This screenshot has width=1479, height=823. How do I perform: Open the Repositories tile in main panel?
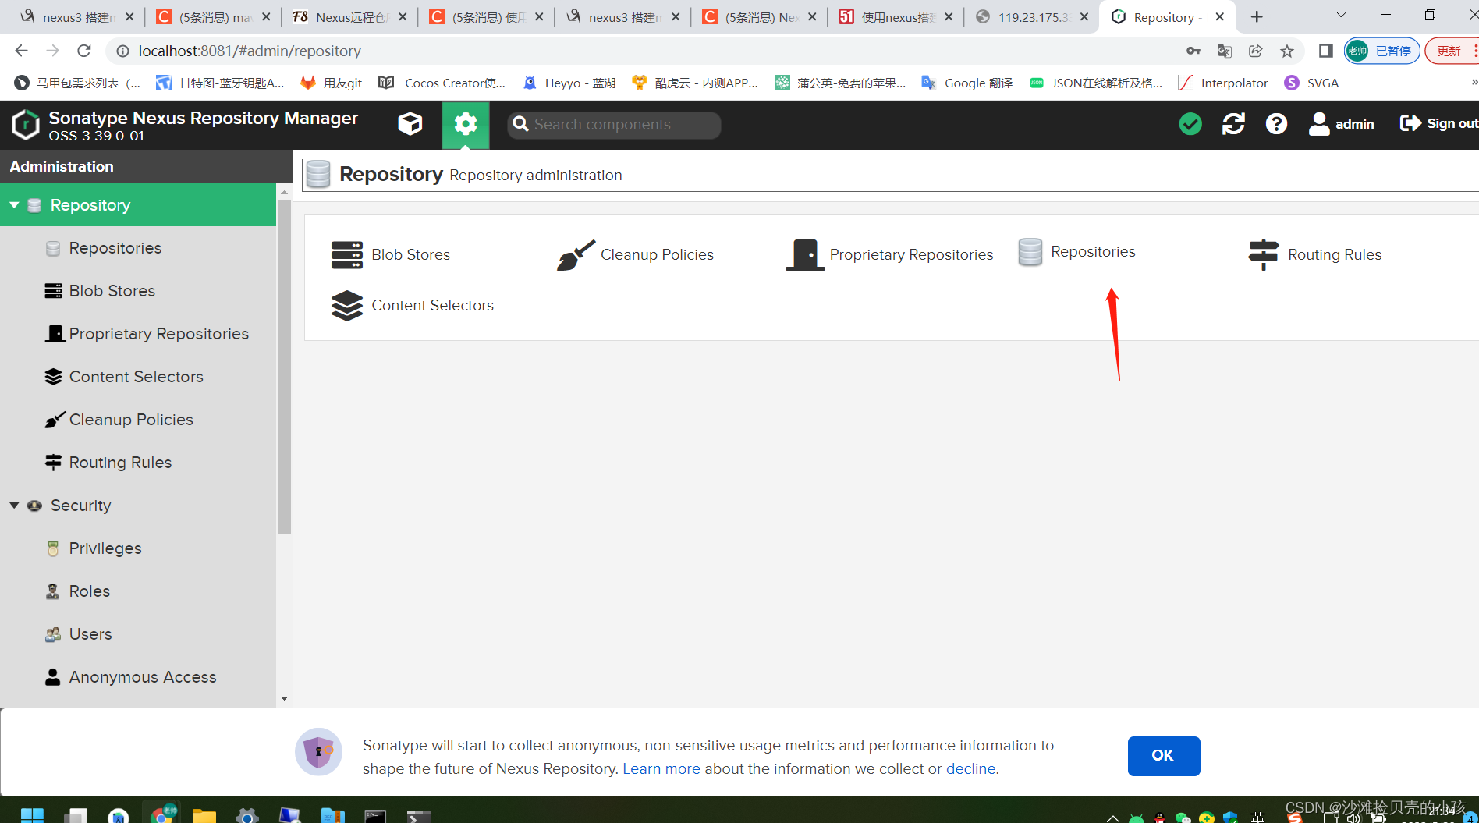[x=1077, y=252]
